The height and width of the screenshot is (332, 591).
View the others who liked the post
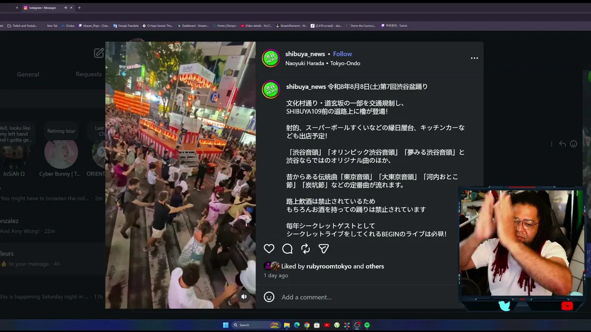click(x=375, y=266)
